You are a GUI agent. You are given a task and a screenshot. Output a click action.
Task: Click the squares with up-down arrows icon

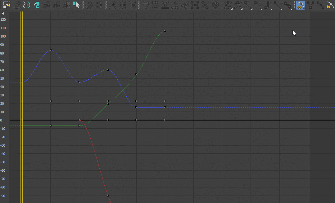click(x=99, y=5)
